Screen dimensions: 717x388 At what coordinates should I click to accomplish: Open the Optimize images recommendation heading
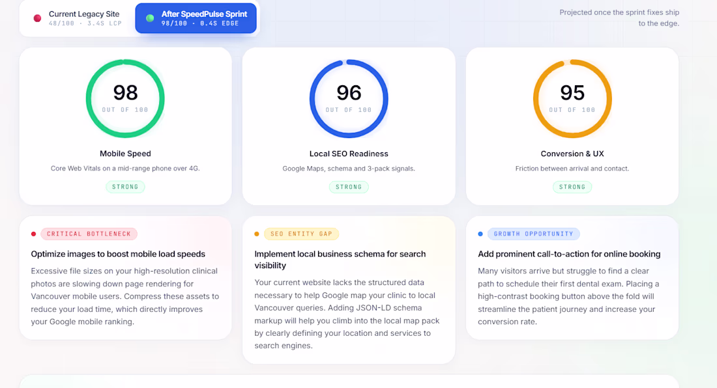pyautogui.click(x=118, y=255)
